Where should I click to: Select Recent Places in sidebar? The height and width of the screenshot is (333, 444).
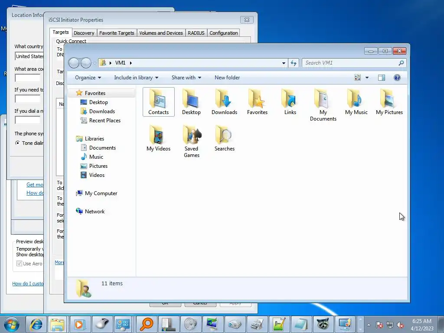point(105,121)
